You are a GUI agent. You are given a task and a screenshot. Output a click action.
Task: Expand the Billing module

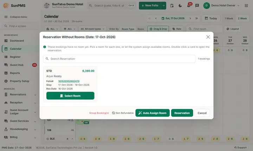tap(20, 137)
